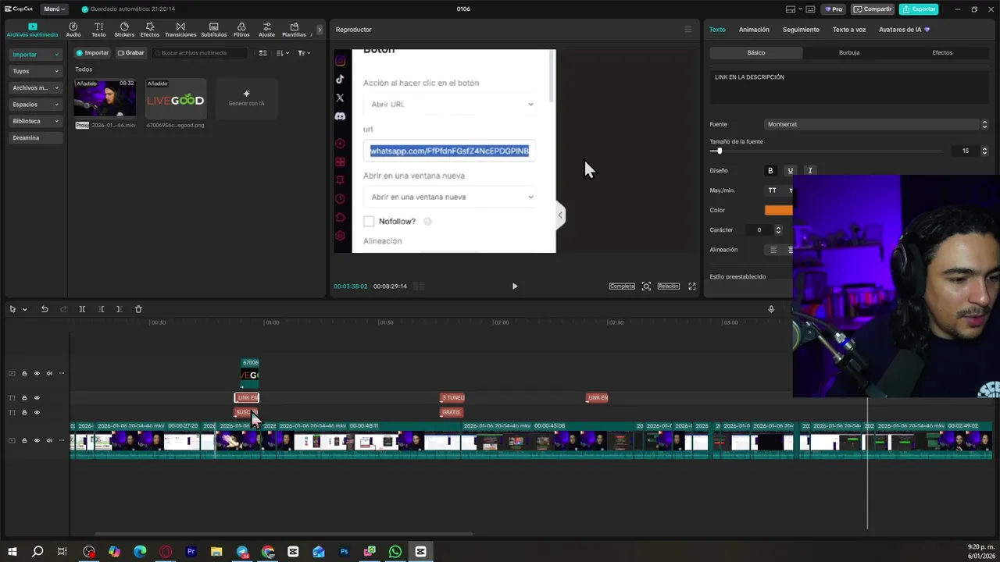The width and height of the screenshot is (1000, 562).
Task: Click delete left of playhead tool
Action: (101, 309)
